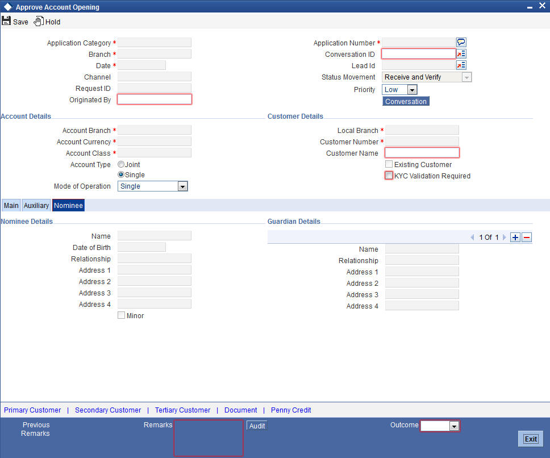Click the Hold hand icon
The image size is (550, 458).
pos(39,22)
